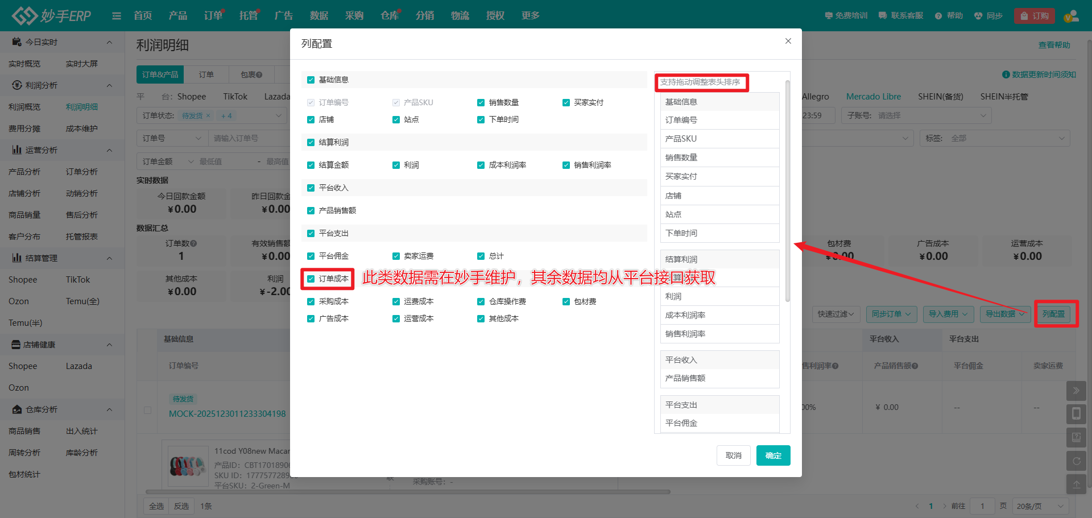Click the right-side double-arrow expand icon
1092x518 pixels.
tap(1076, 391)
